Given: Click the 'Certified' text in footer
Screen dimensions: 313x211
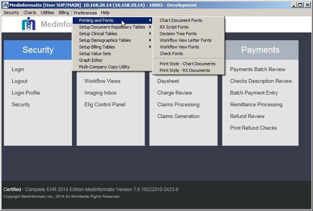Looking at the screenshot, I should 12,190.
